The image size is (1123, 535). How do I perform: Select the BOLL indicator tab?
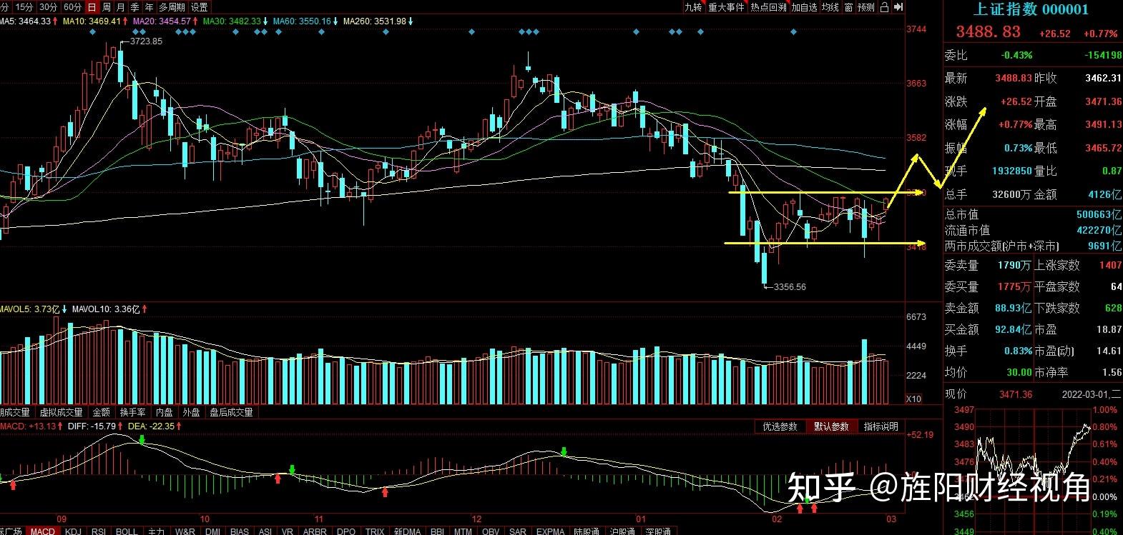127,531
